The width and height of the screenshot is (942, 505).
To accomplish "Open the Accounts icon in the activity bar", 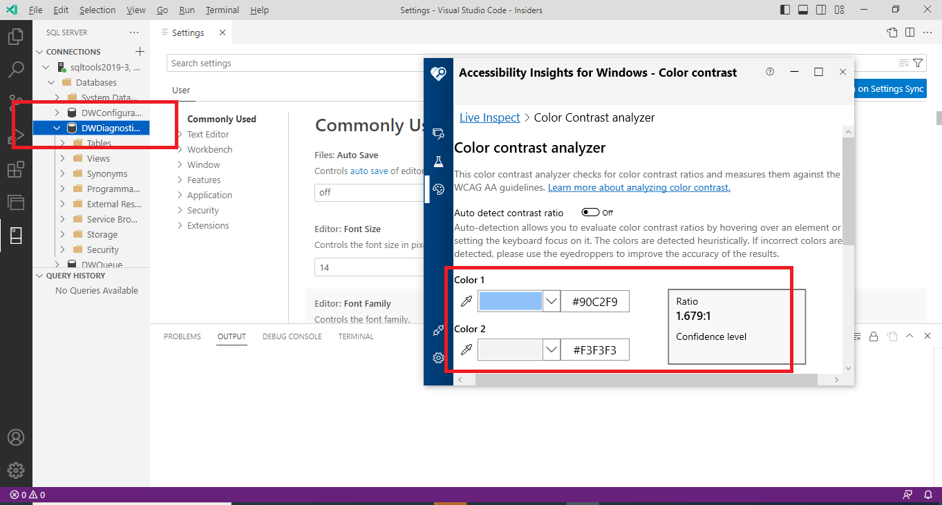I will [16, 437].
